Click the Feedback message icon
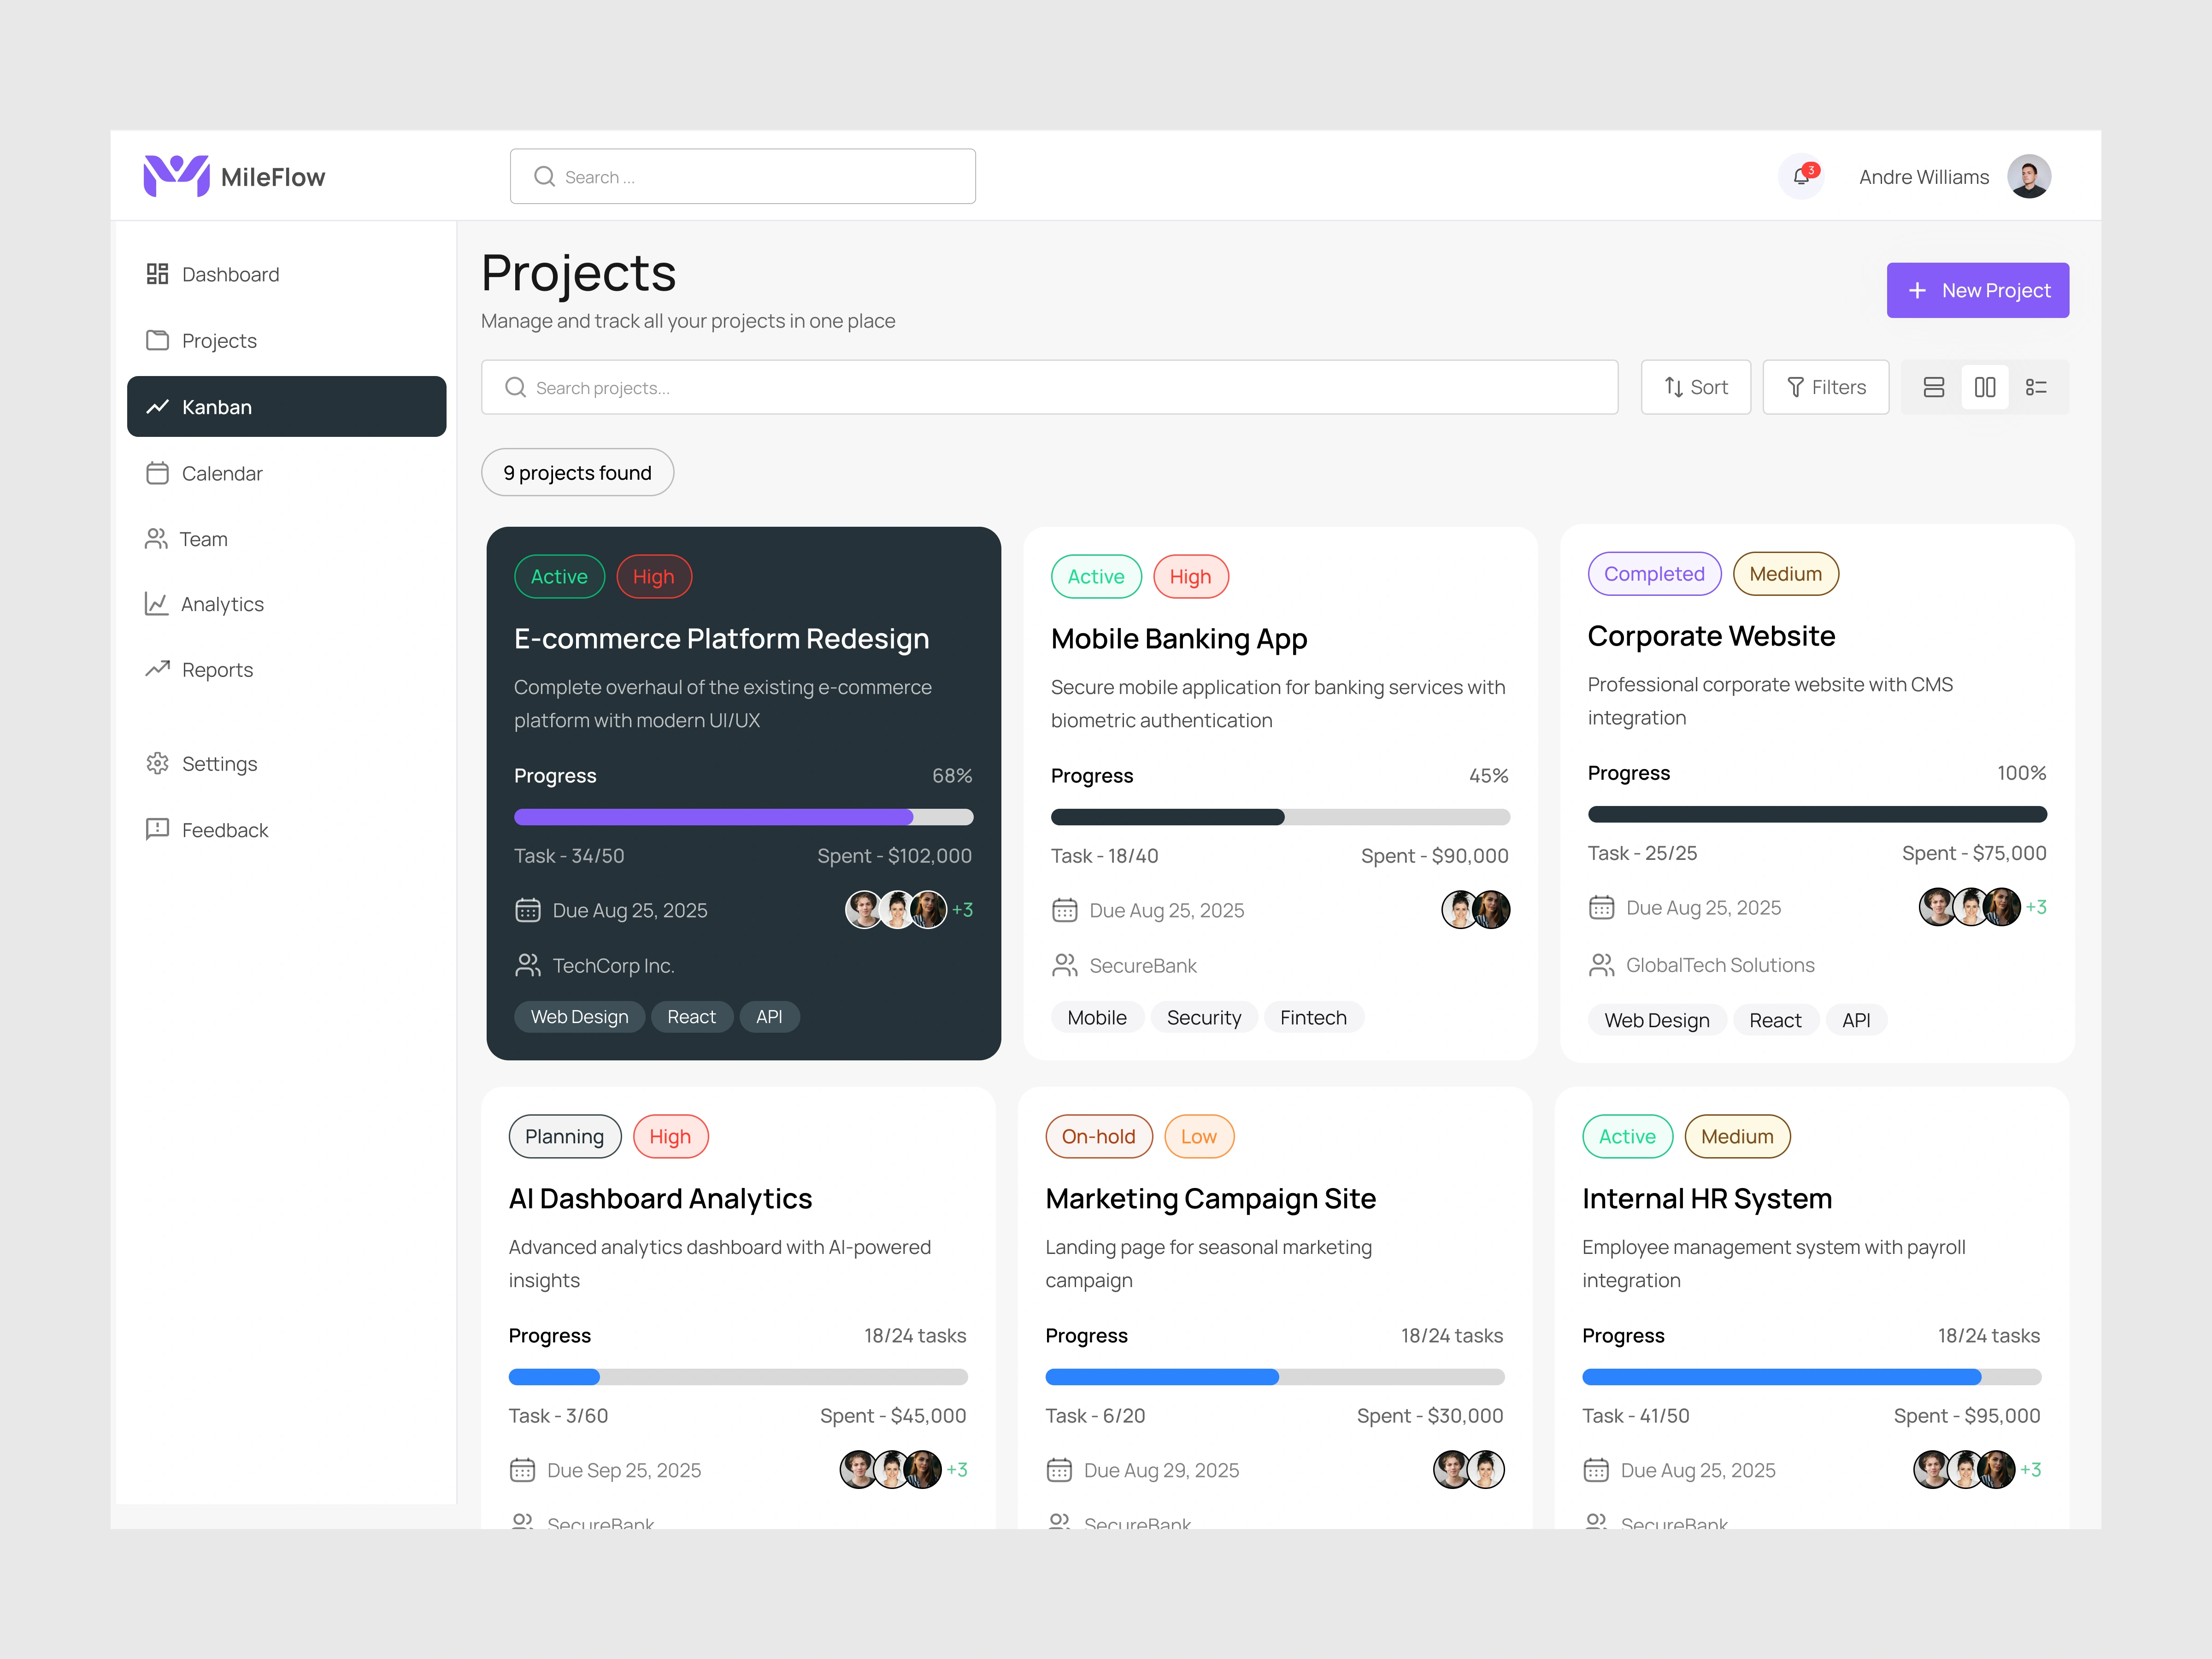Viewport: 2212px width, 1659px height. (157, 829)
